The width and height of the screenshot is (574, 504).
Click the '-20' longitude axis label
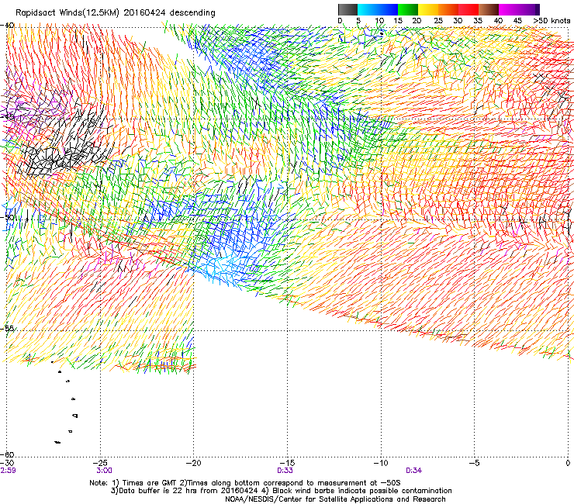click(x=194, y=463)
